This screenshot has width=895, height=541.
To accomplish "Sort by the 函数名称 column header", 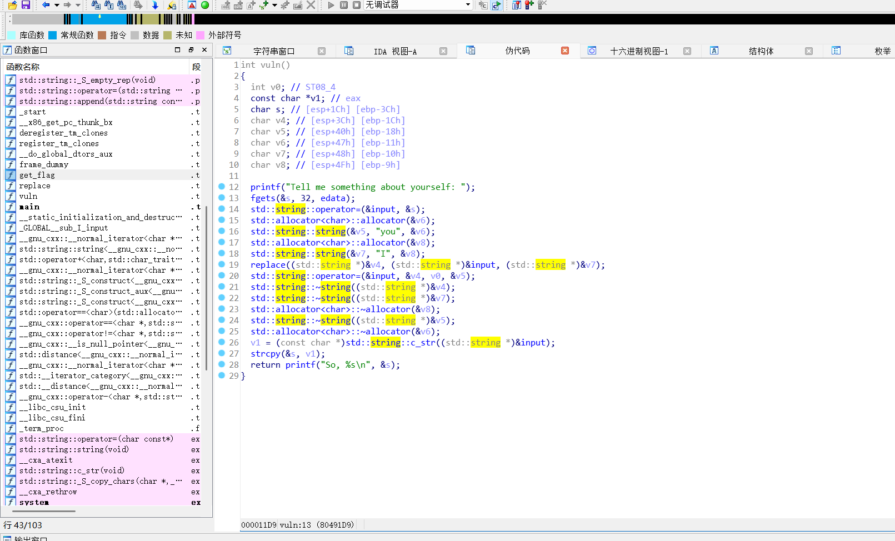I will coord(97,67).
